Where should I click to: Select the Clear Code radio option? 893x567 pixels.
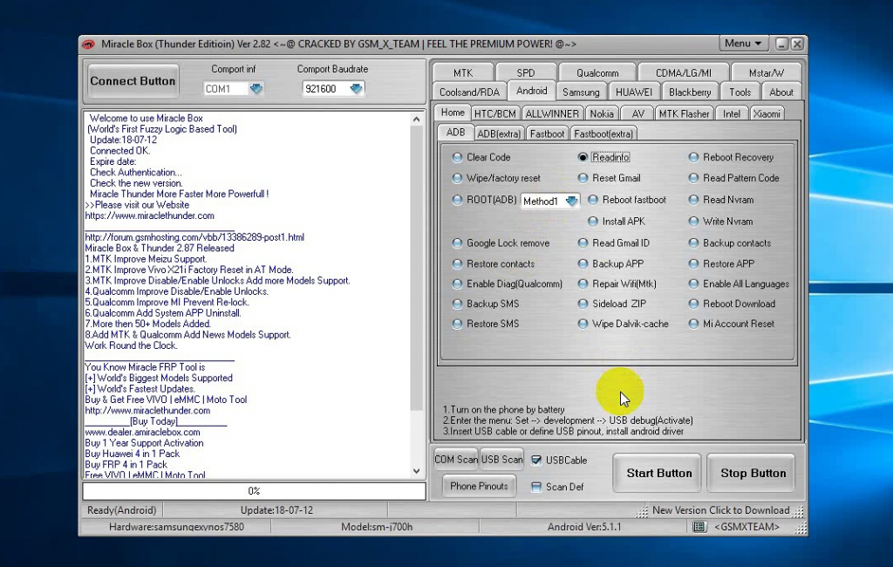(457, 157)
